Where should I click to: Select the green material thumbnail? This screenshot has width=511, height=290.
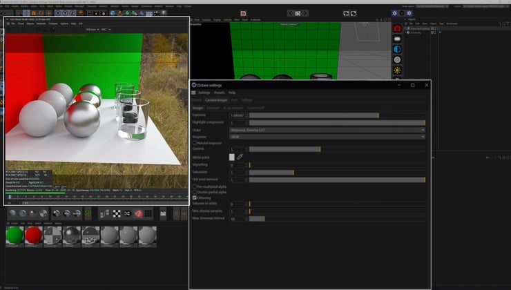(15, 236)
